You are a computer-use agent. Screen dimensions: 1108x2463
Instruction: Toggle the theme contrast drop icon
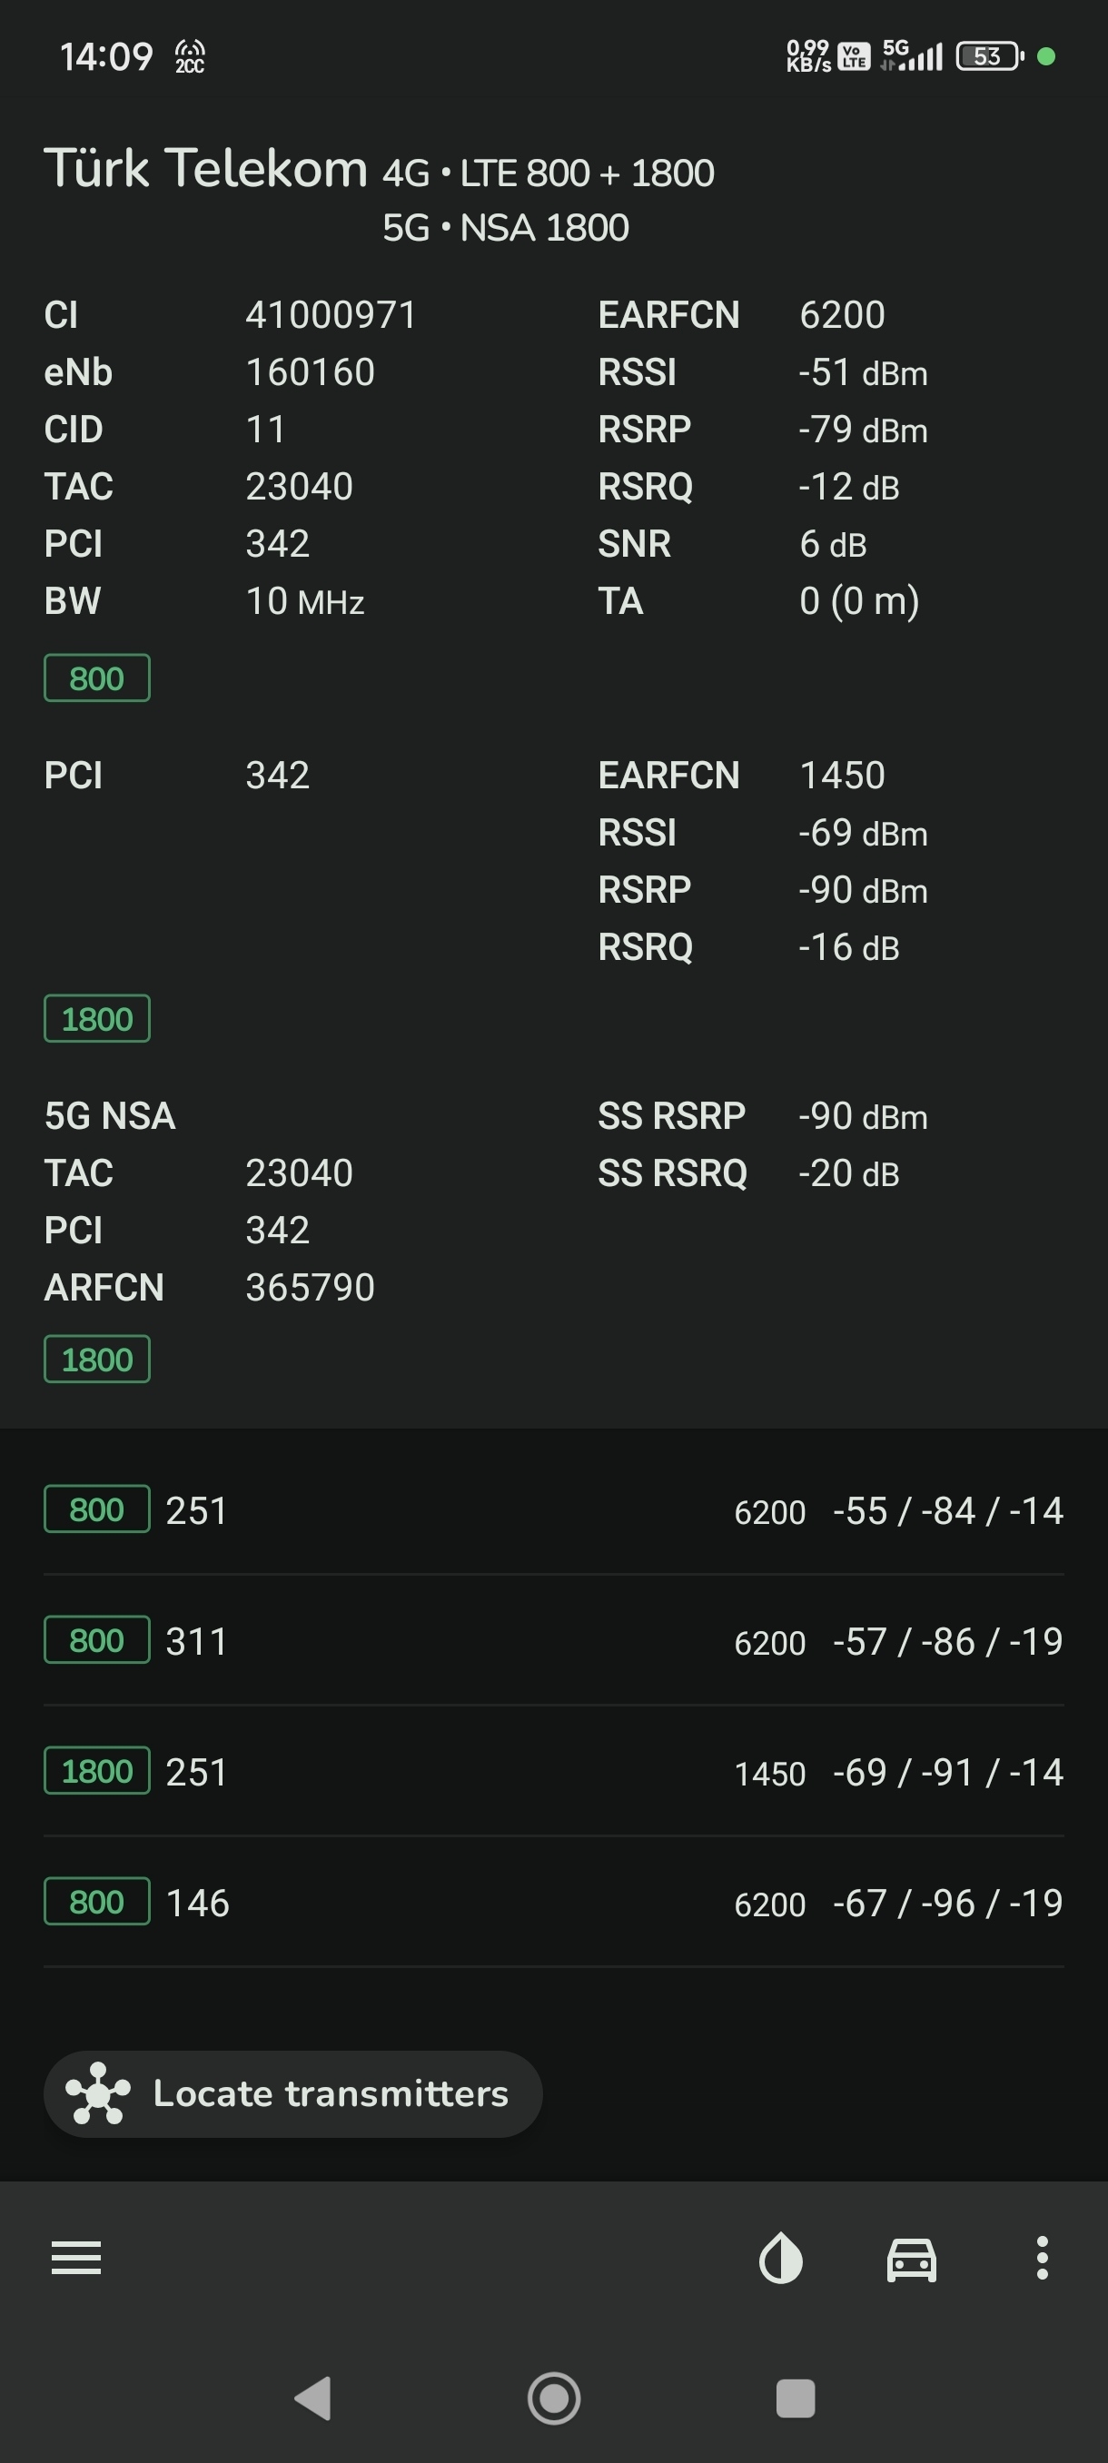coord(780,2258)
